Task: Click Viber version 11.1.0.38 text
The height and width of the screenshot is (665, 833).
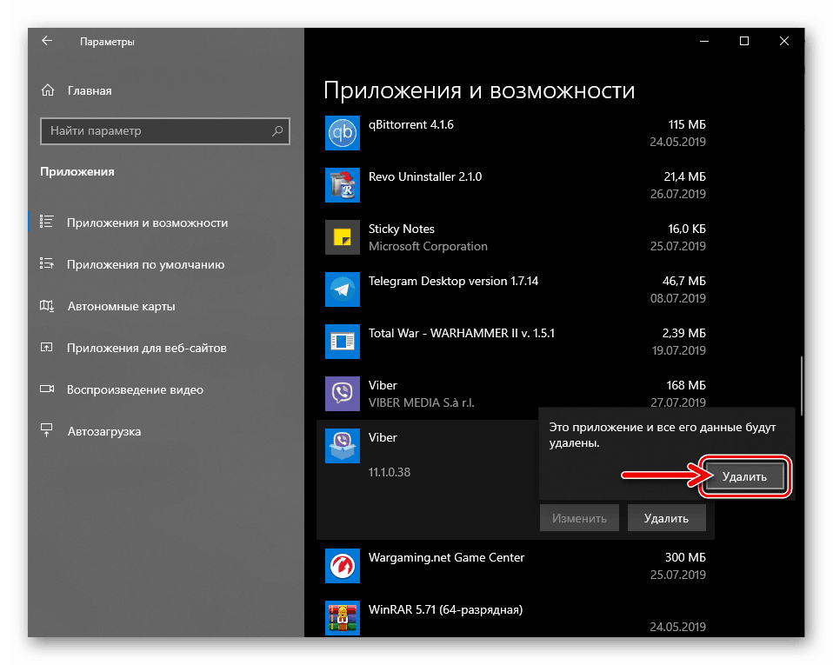Action: pyautogui.click(x=390, y=472)
